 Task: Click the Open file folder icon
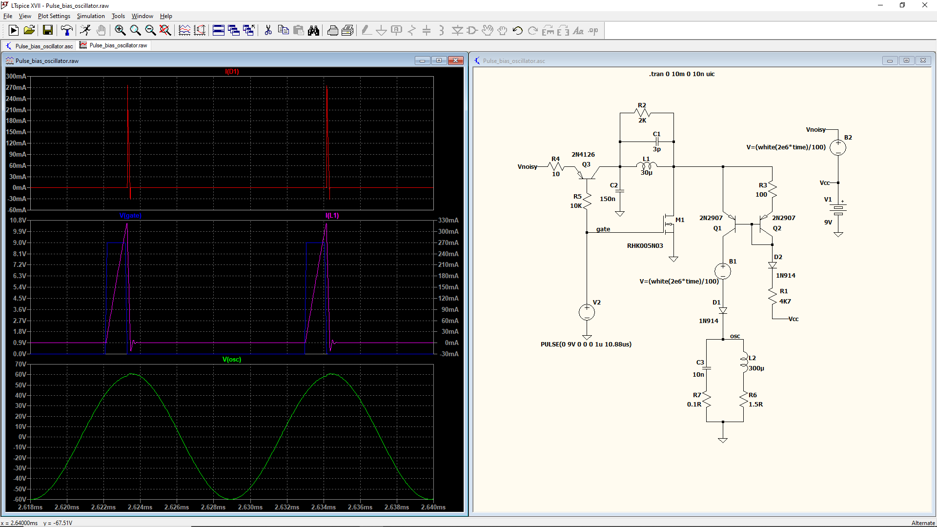pos(29,30)
